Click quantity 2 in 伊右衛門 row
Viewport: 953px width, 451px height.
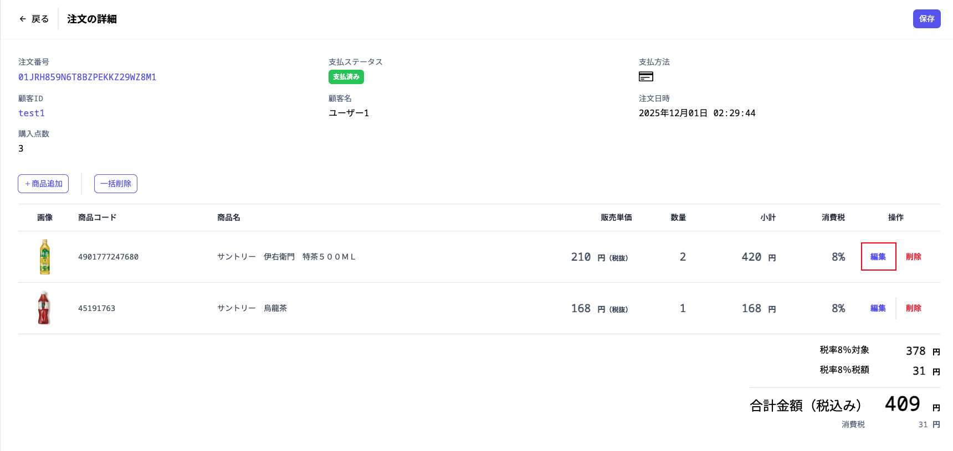683,257
